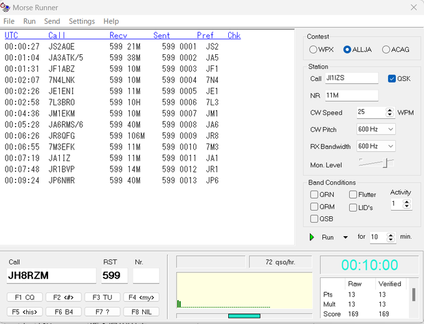Screen dimensions: 424x324
Task: Click the F5 <his> button
Action: (24, 312)
